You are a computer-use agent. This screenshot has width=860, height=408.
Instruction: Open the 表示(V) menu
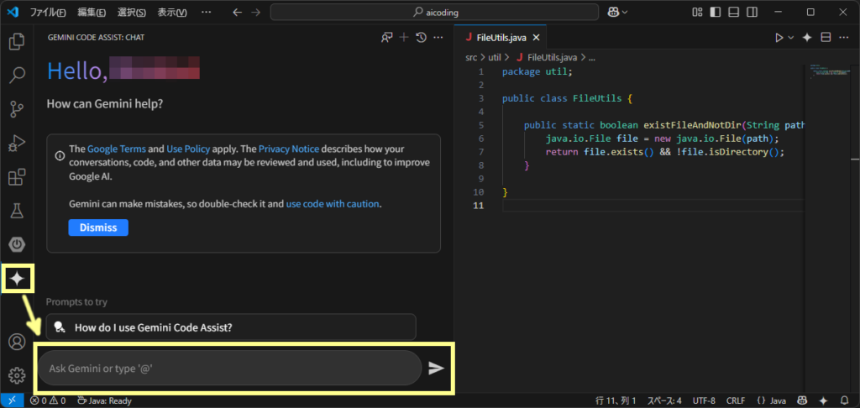click(172, 12)
